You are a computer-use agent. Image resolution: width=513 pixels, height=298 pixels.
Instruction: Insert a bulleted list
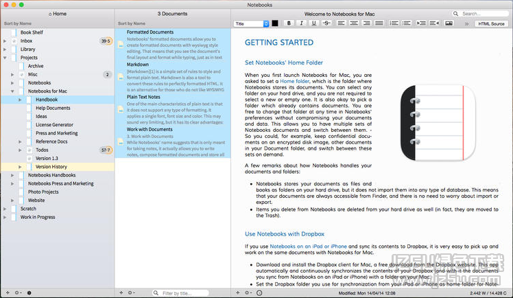[406, 23]
